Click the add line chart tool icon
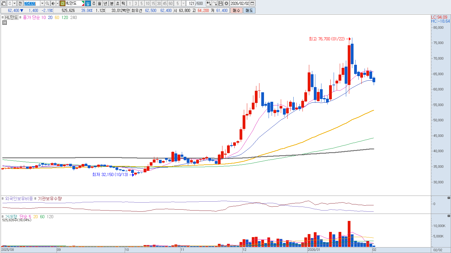This screenshot has width=451, height=253. 215,3
